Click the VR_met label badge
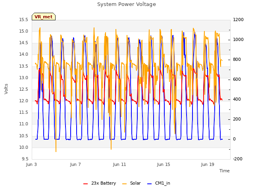The height and width of the screenshot is (191, 254). pos(44,17)
